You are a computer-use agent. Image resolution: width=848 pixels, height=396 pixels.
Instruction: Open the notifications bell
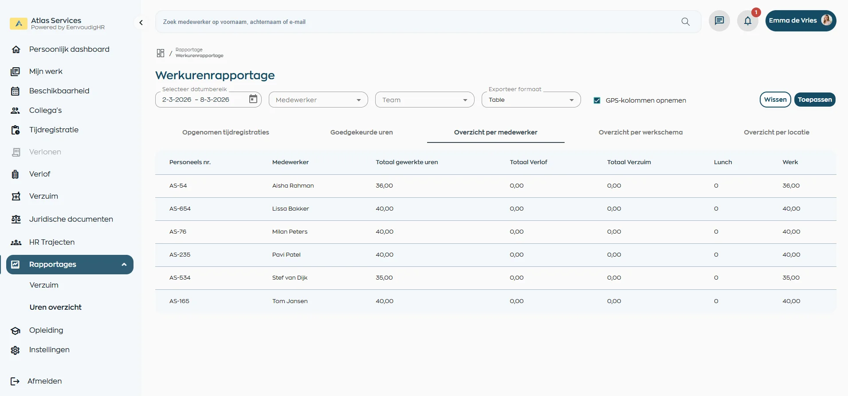[x=747, y=21]
